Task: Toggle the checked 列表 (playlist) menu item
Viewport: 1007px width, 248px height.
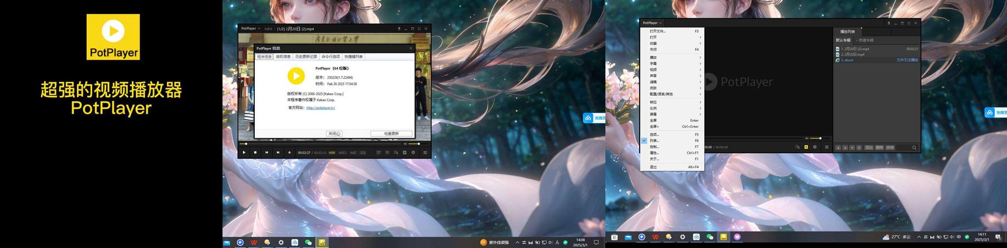Action: pyautogui.click(x=654, y=141)
